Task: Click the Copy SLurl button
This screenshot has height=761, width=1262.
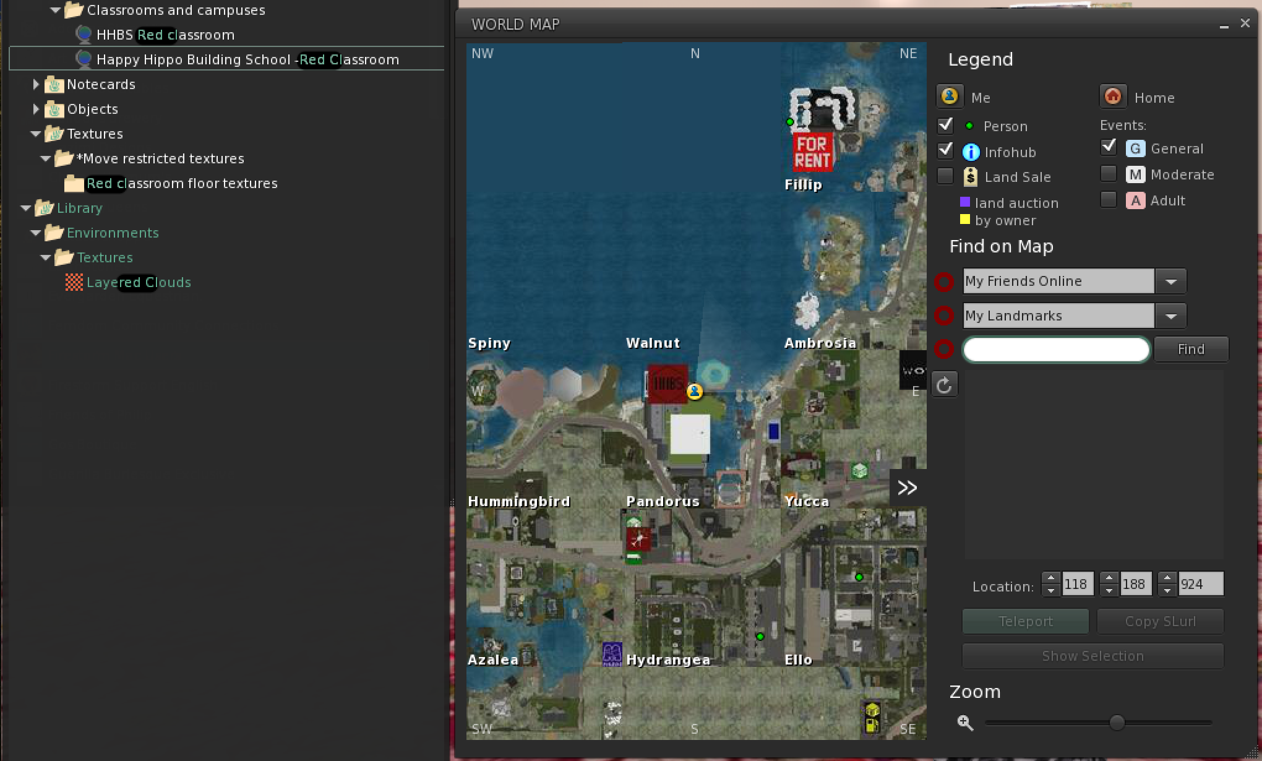Action: coord(1159,621)
